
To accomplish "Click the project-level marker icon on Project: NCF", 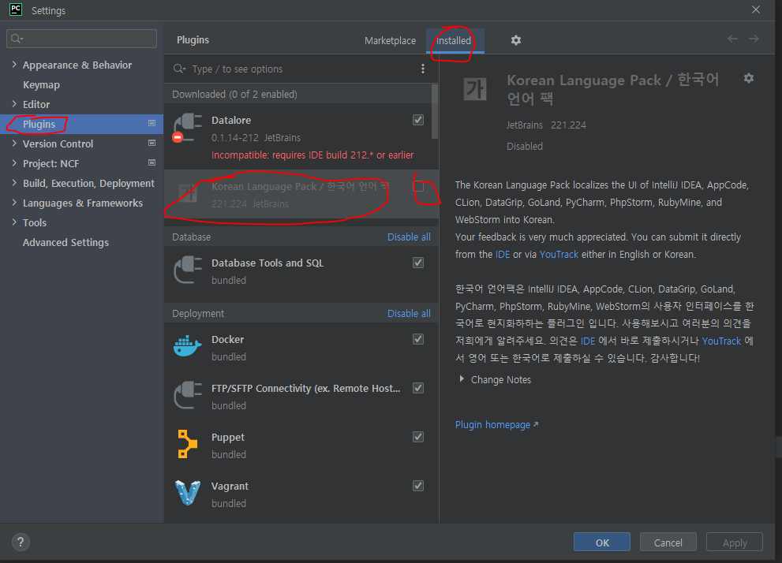I will [152, 162].
